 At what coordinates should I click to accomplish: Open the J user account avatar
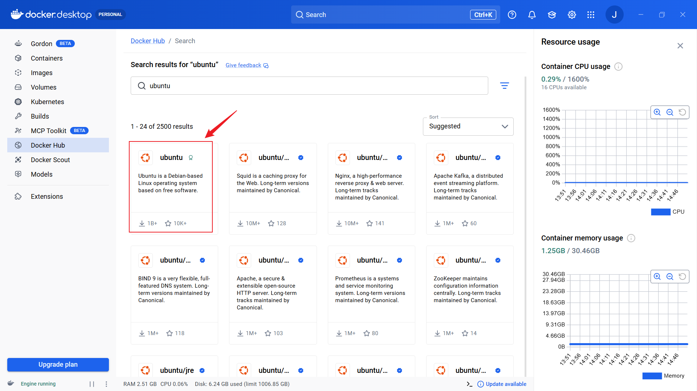614,15
